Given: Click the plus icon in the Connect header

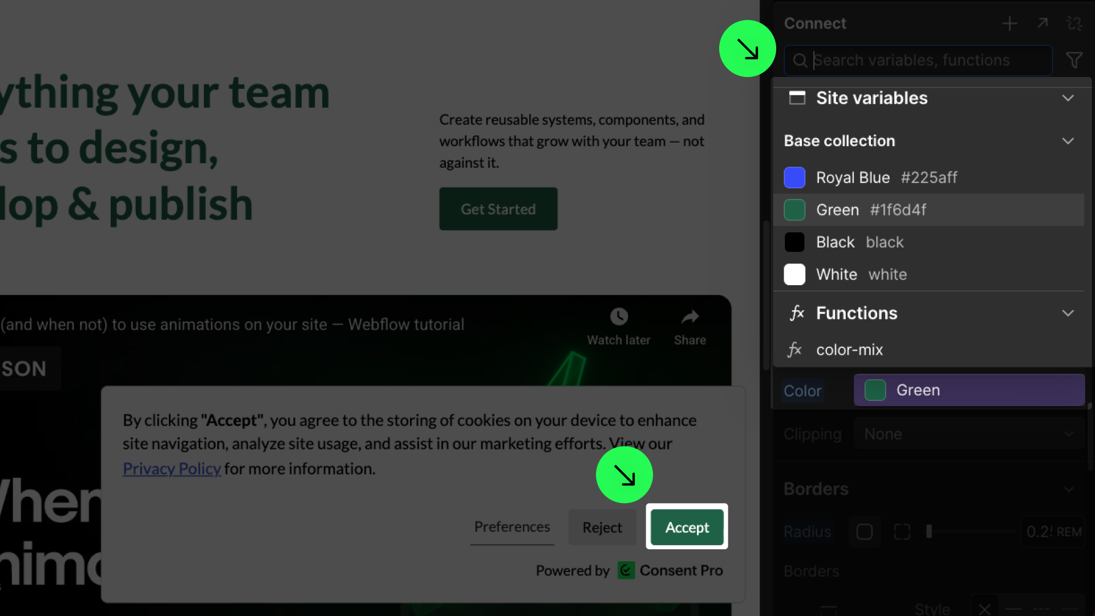Looking at the screenshot, I should (x=1009, y=23).
